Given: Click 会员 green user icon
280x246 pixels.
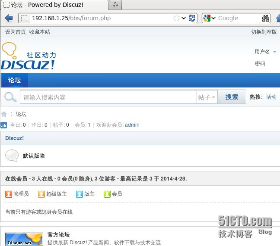Looking at the screenshot, I should coord(107,194).
